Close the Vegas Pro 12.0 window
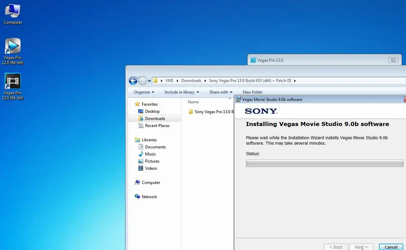This screenshot has width=406, height=250. (393, 60)
